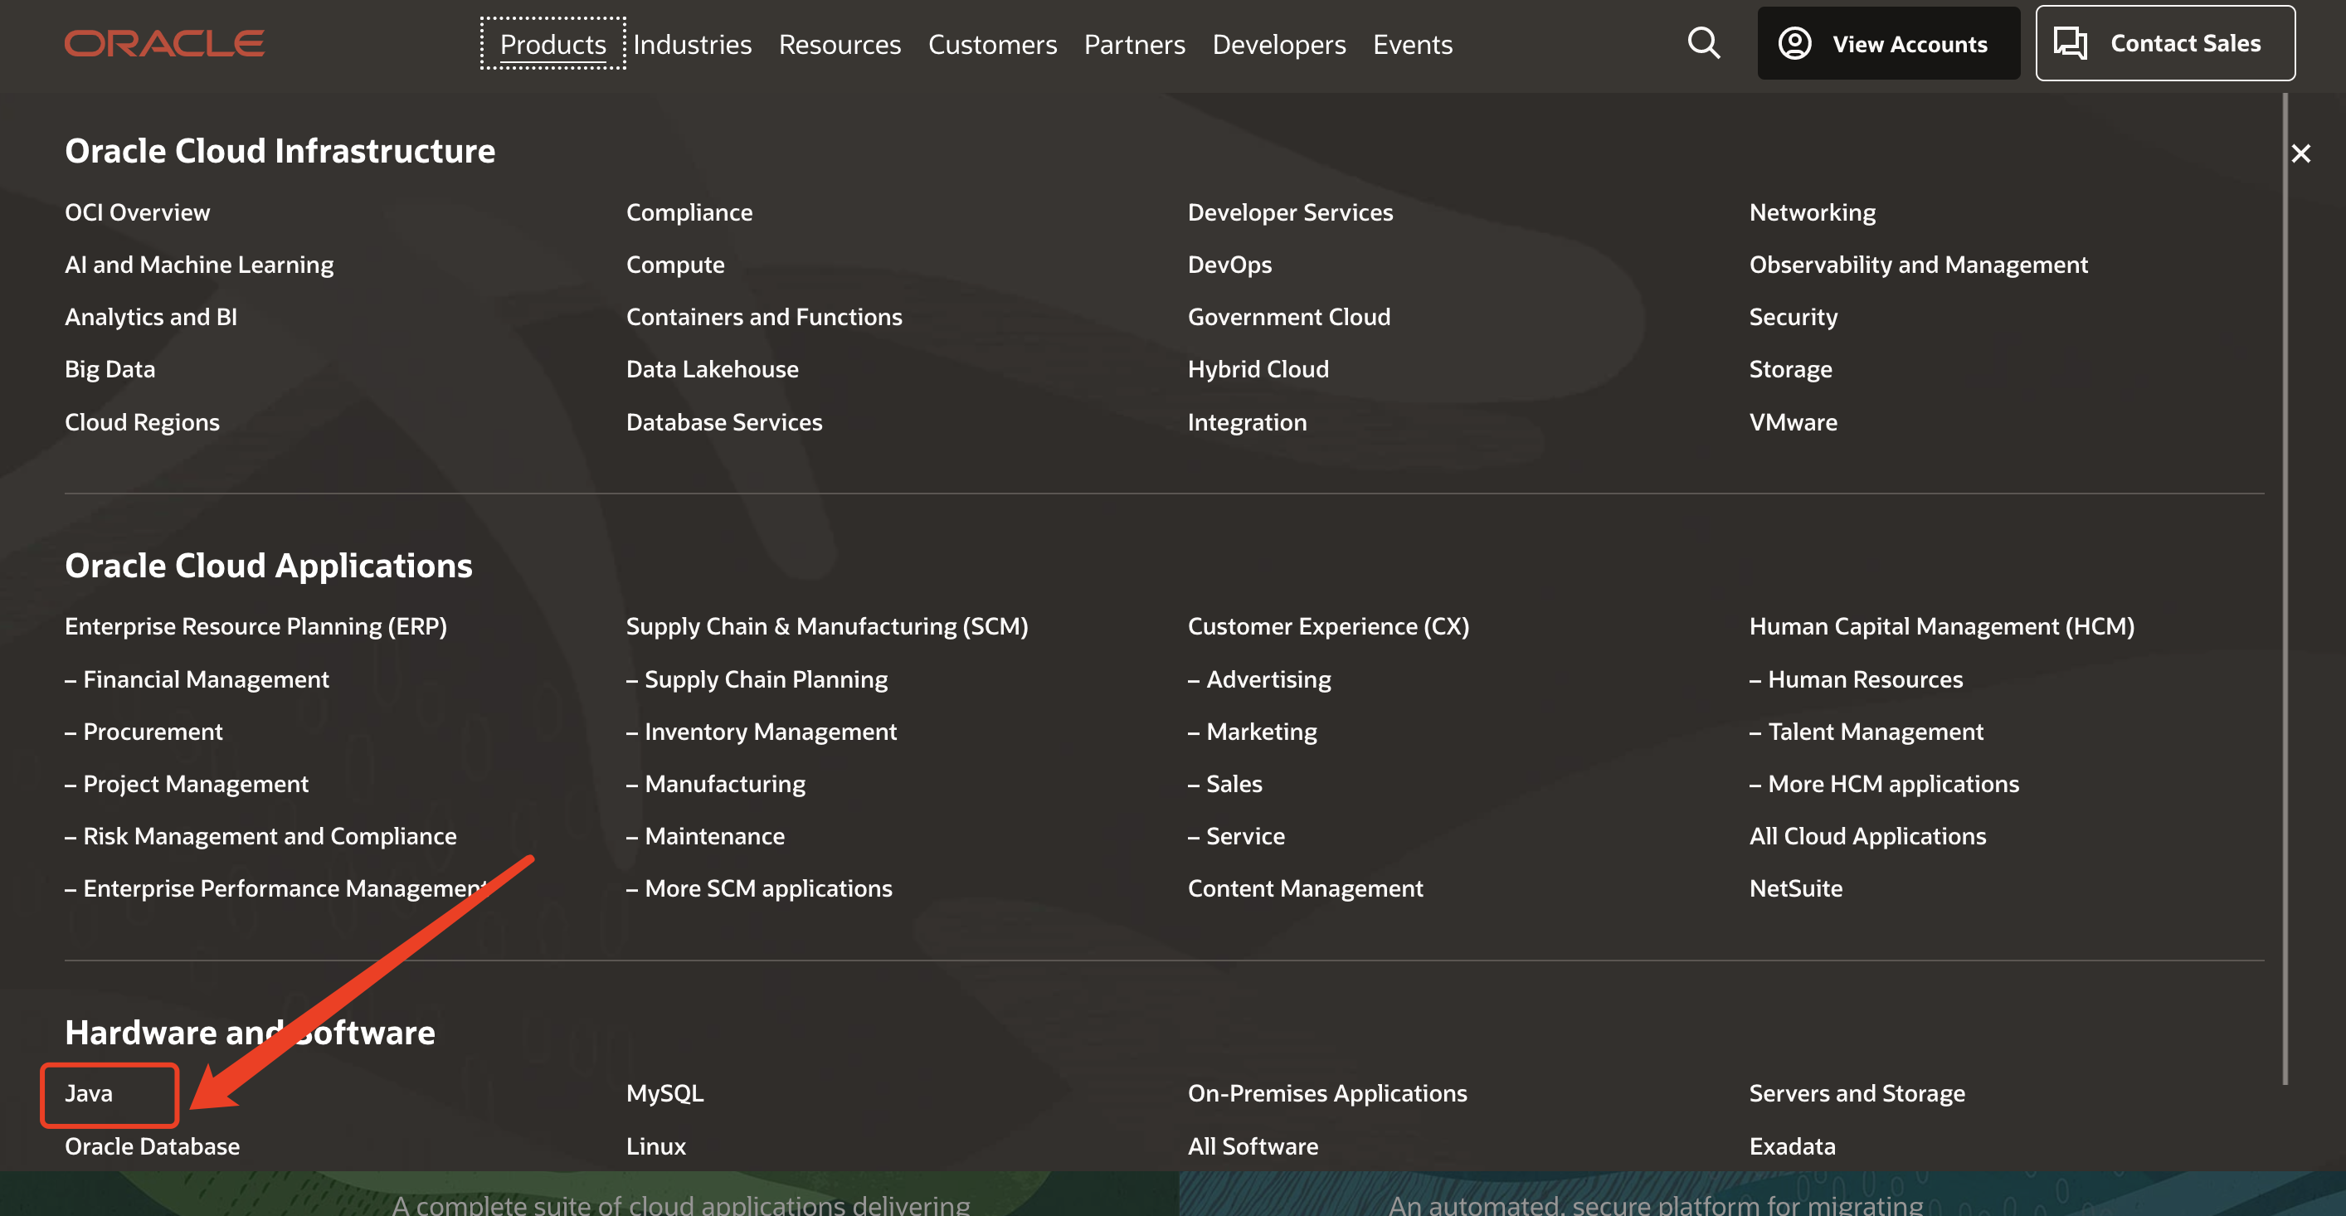This screenshot has height=1216, width=2346.
Task: Close the Products mega menu
Action: click(2301, 153)
